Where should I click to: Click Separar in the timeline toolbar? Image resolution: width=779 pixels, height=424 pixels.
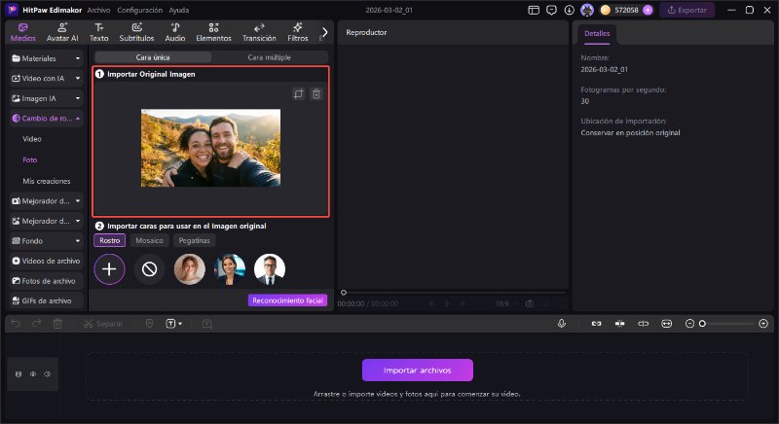[x=103, y=324]
